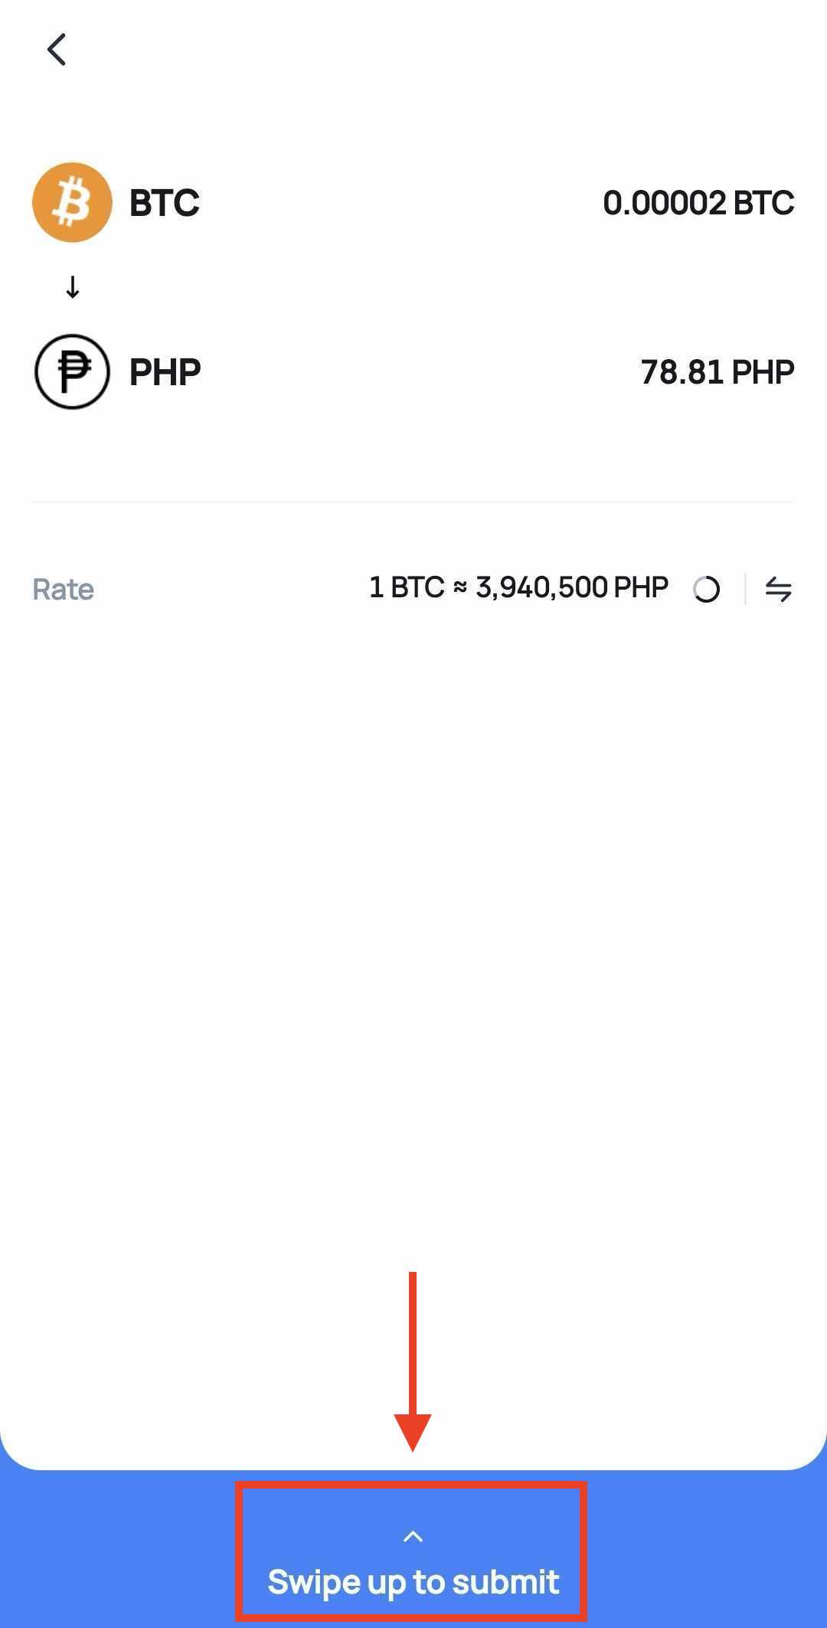Click the orange Bitcoin logo
The width and height of the screenshot is (827, 1628).
pos(72,202)
